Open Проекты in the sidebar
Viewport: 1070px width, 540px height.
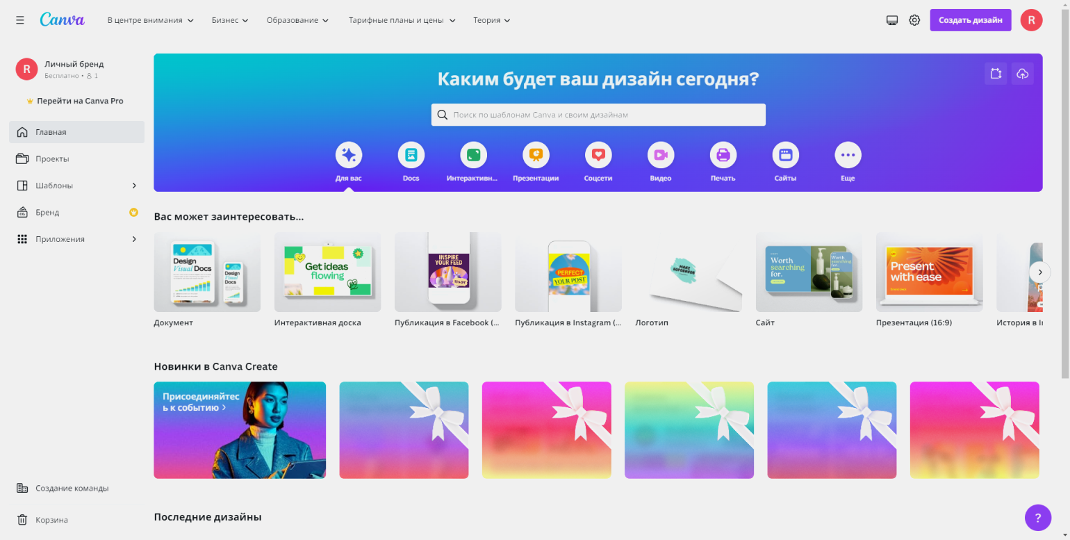76,158
